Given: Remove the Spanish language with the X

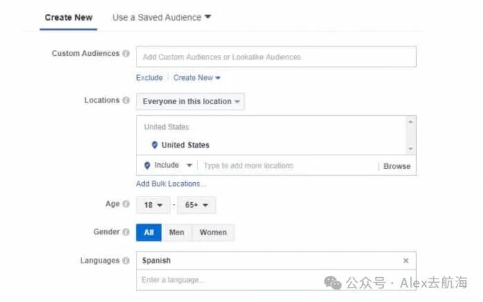Looking at the screenshot, I should [x=406, y=261].
